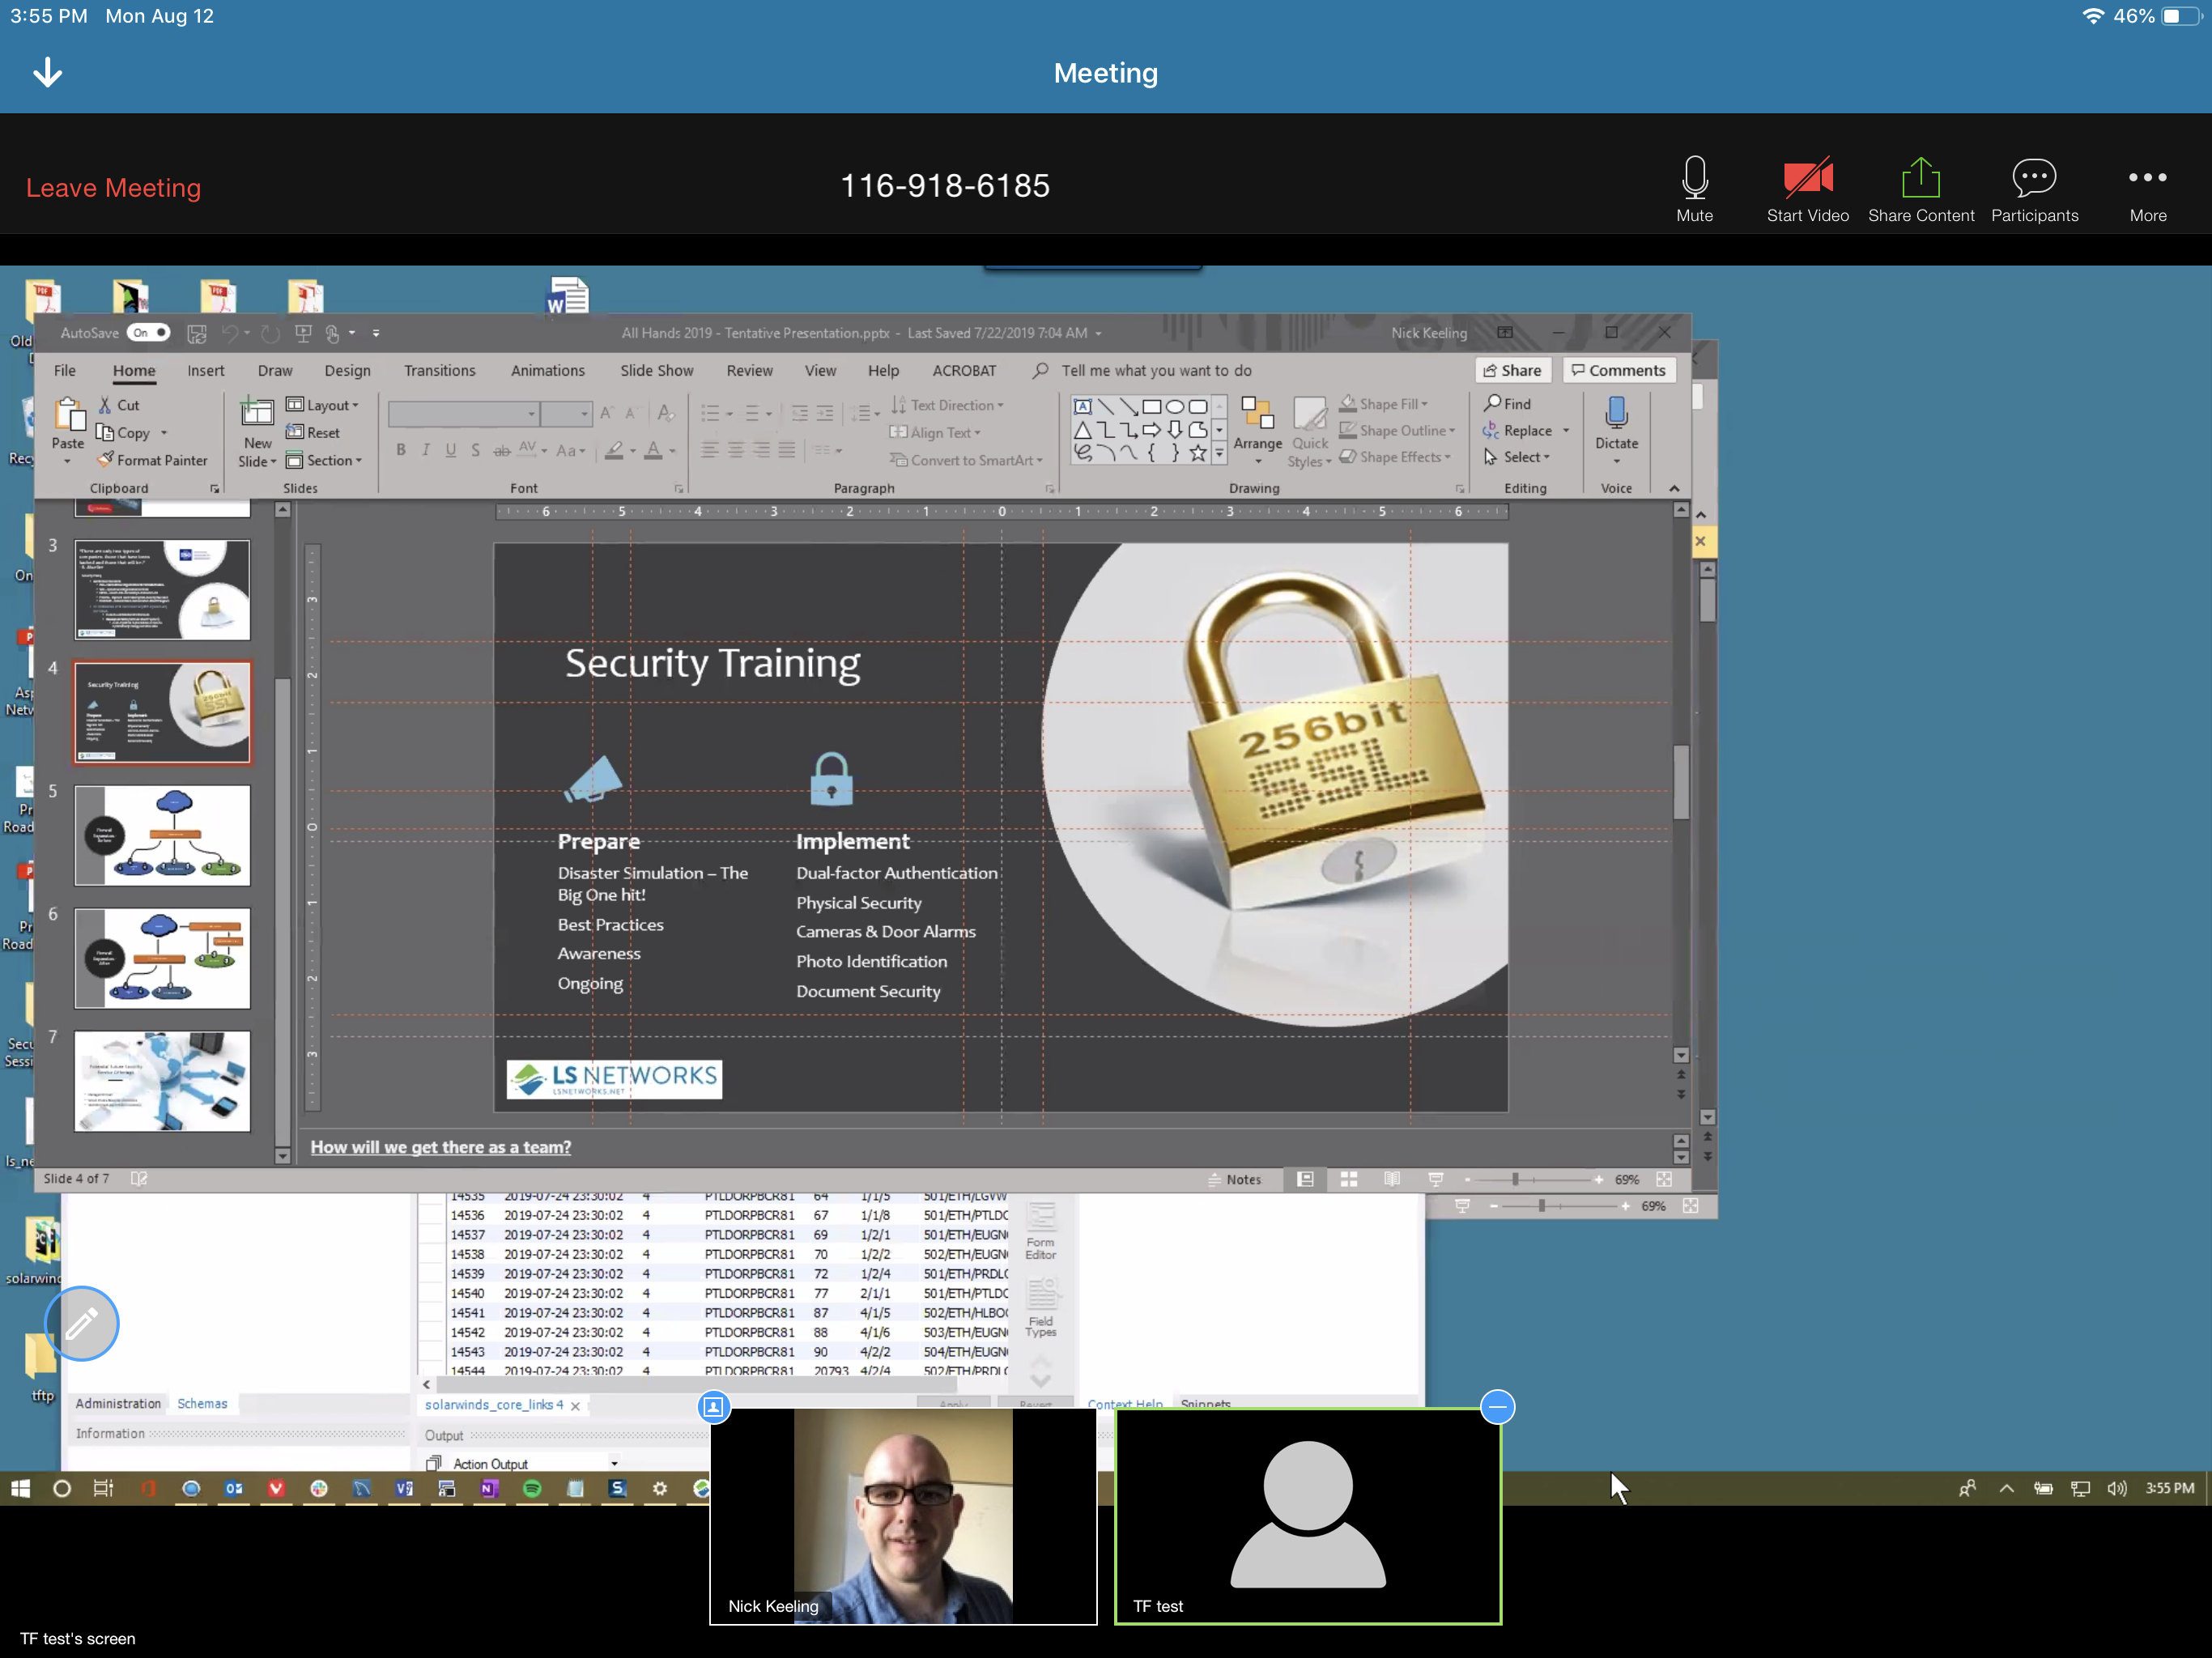2212x1658 pixels.
Task: Toggle Bold formatting
Action: tap(401, 450)
